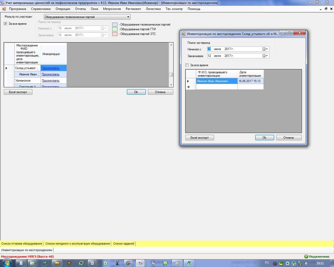Open the paint palette taskbar icon
The image size is (334, 267).
[x=177, y=263]
